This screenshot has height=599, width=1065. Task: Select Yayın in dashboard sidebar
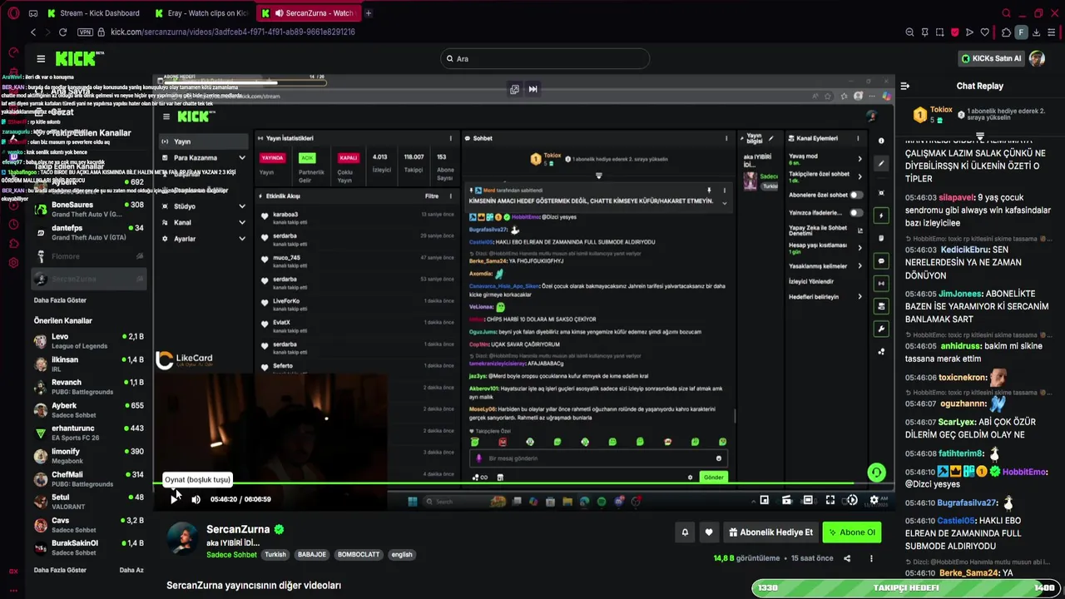203,141
